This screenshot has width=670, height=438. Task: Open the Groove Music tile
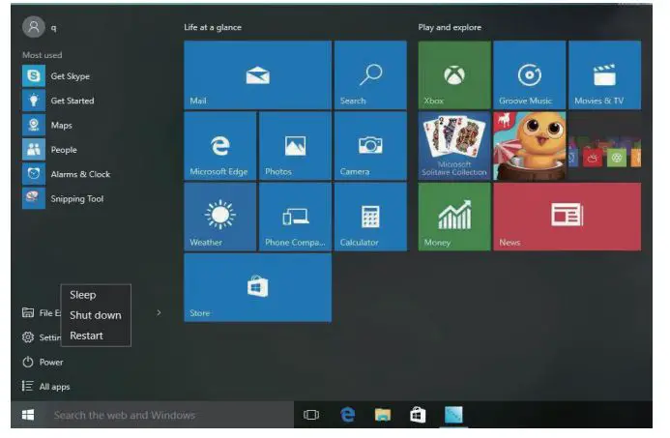[x=530, y=74]
